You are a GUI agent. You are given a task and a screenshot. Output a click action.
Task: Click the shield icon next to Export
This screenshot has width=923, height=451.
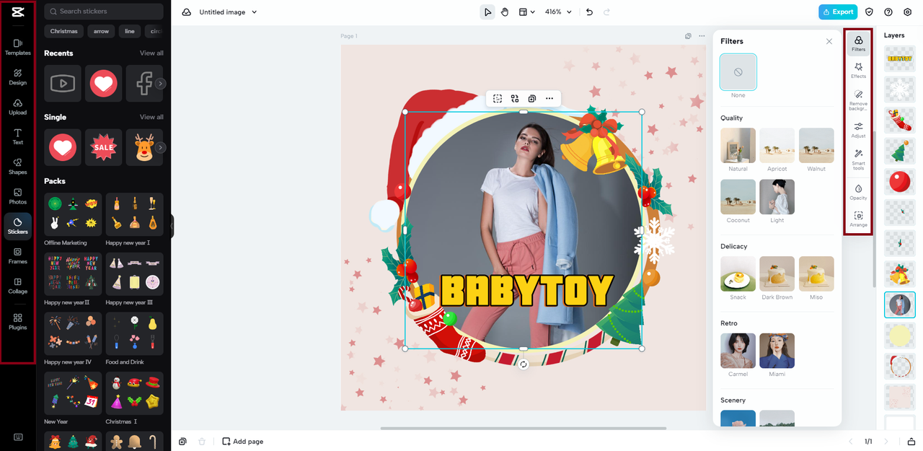coord(869,12)
